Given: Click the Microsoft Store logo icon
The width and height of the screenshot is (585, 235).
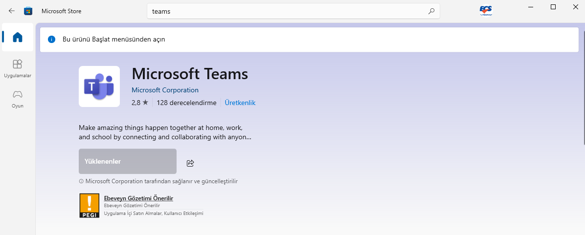Looking at the screenshot, I should pyautogui.click(x=28, y=11).
